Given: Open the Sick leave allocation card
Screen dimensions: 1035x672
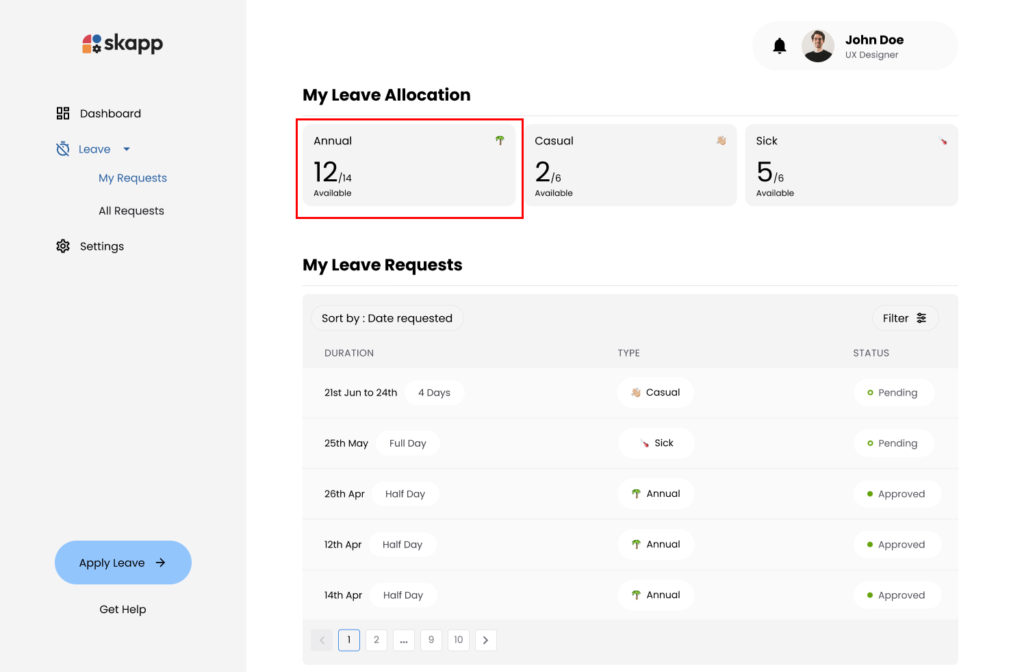Looking at the screenshot, I should pos(851,165).
